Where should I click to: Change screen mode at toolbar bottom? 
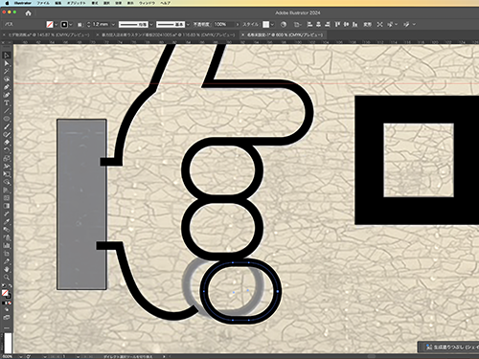tap(7, 318)
